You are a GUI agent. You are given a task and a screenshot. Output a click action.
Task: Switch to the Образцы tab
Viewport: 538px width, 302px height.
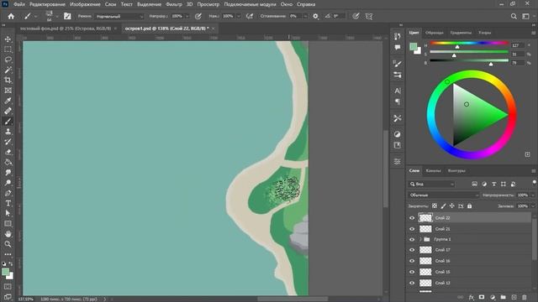pos(435,33)
